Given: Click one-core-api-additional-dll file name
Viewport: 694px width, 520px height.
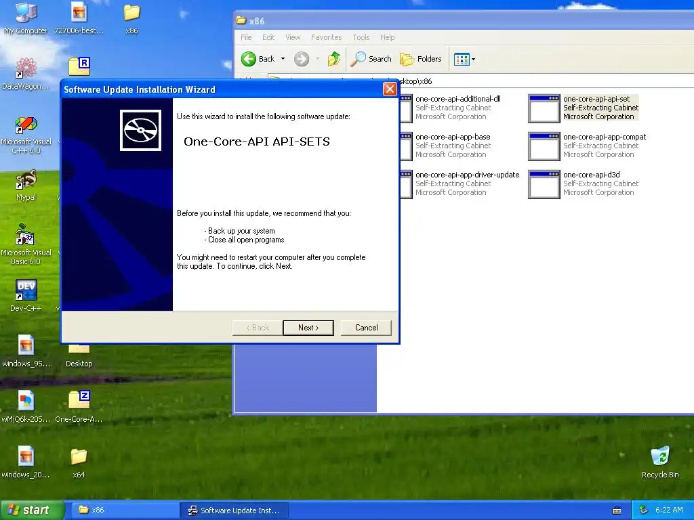Looking at the screenshot, I should coord(458,99).
